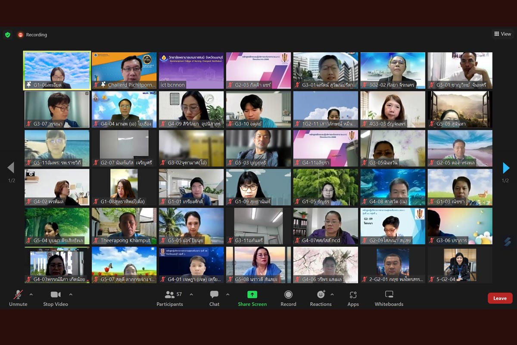Leave the meeting with the red button
517x345 pixels.
[500, 298]
